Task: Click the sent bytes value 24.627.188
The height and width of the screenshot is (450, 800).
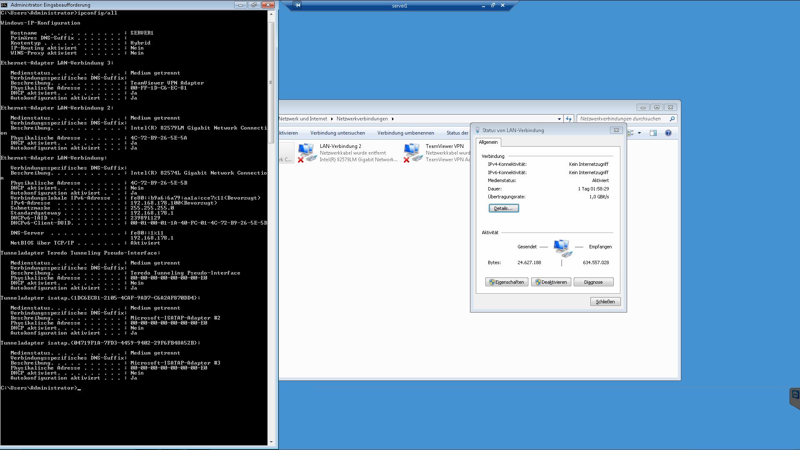Action: coord(529,262)
